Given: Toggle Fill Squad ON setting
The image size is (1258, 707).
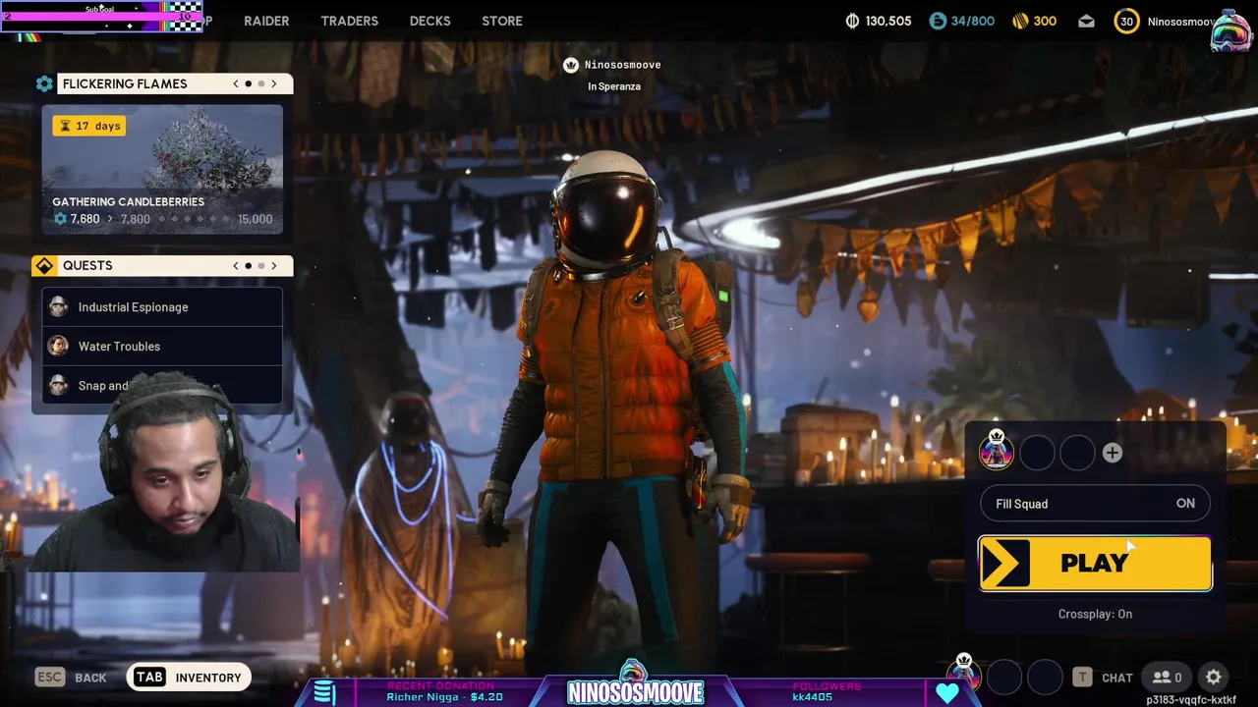Looking at the screenshot, I should [1095, 504].
